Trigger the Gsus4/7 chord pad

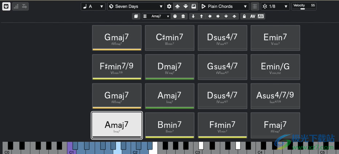223,67
